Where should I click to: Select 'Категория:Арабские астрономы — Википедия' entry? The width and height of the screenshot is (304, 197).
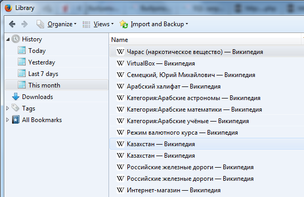(207, 98)
